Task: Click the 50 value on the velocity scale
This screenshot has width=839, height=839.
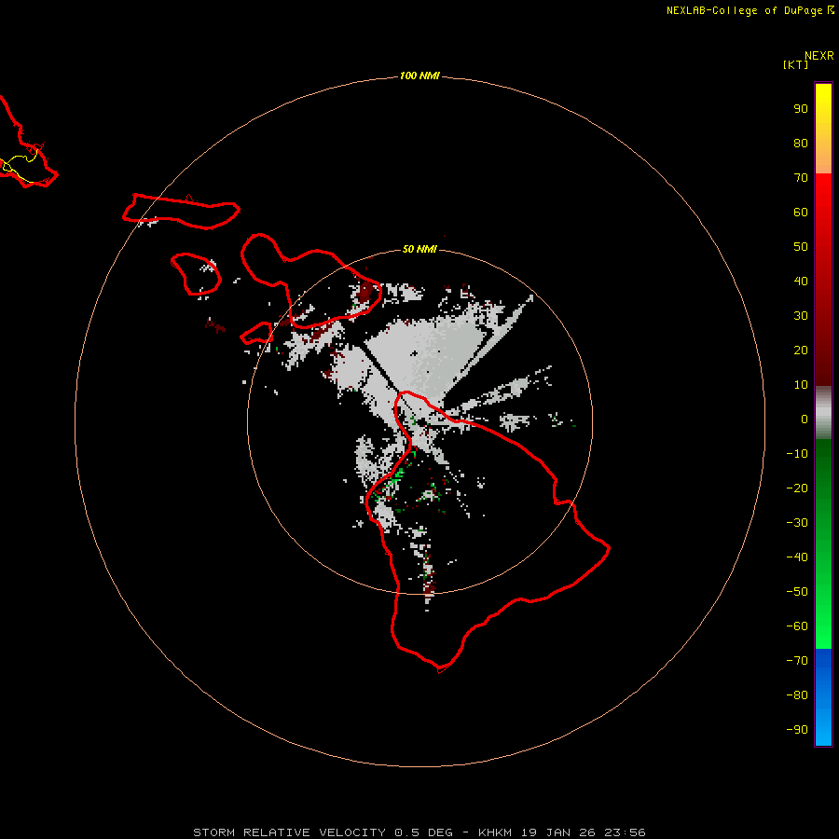Action: pos(801,247)
